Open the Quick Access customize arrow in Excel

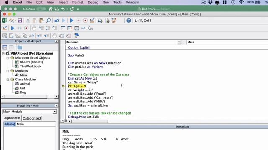[78, 9]
